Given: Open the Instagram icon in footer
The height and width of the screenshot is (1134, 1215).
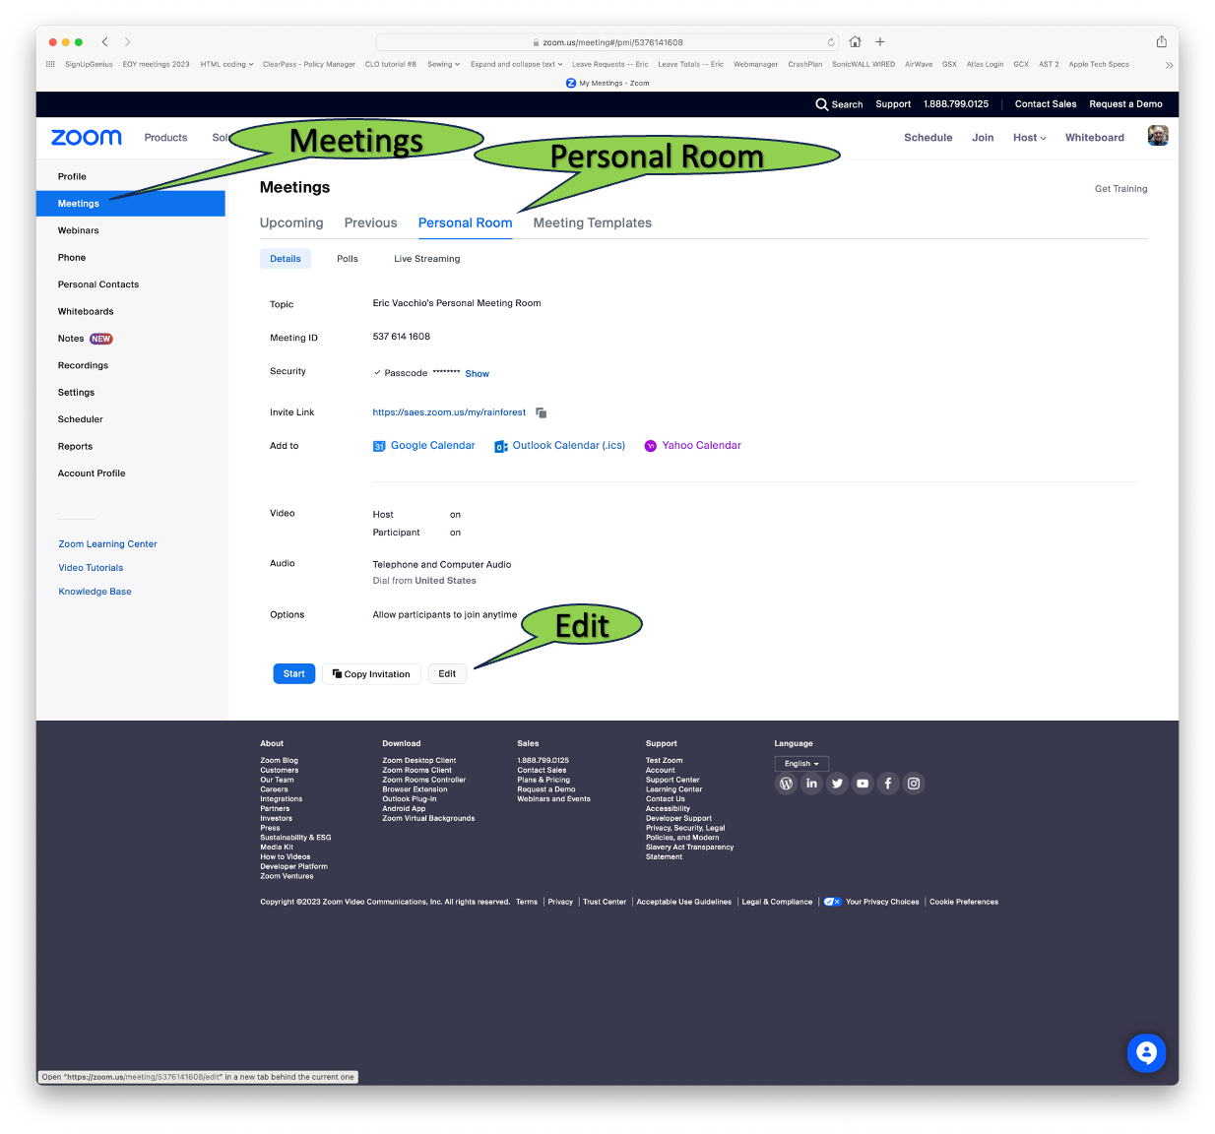Looking at the screenshot, I should coord(914,784).
